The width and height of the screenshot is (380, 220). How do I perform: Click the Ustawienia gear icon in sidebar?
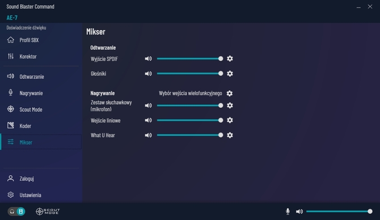click(x=11, y=195)
